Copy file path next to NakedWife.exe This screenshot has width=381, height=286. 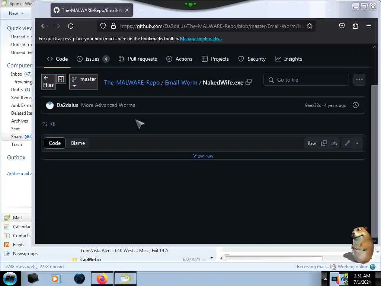(249, 82)
